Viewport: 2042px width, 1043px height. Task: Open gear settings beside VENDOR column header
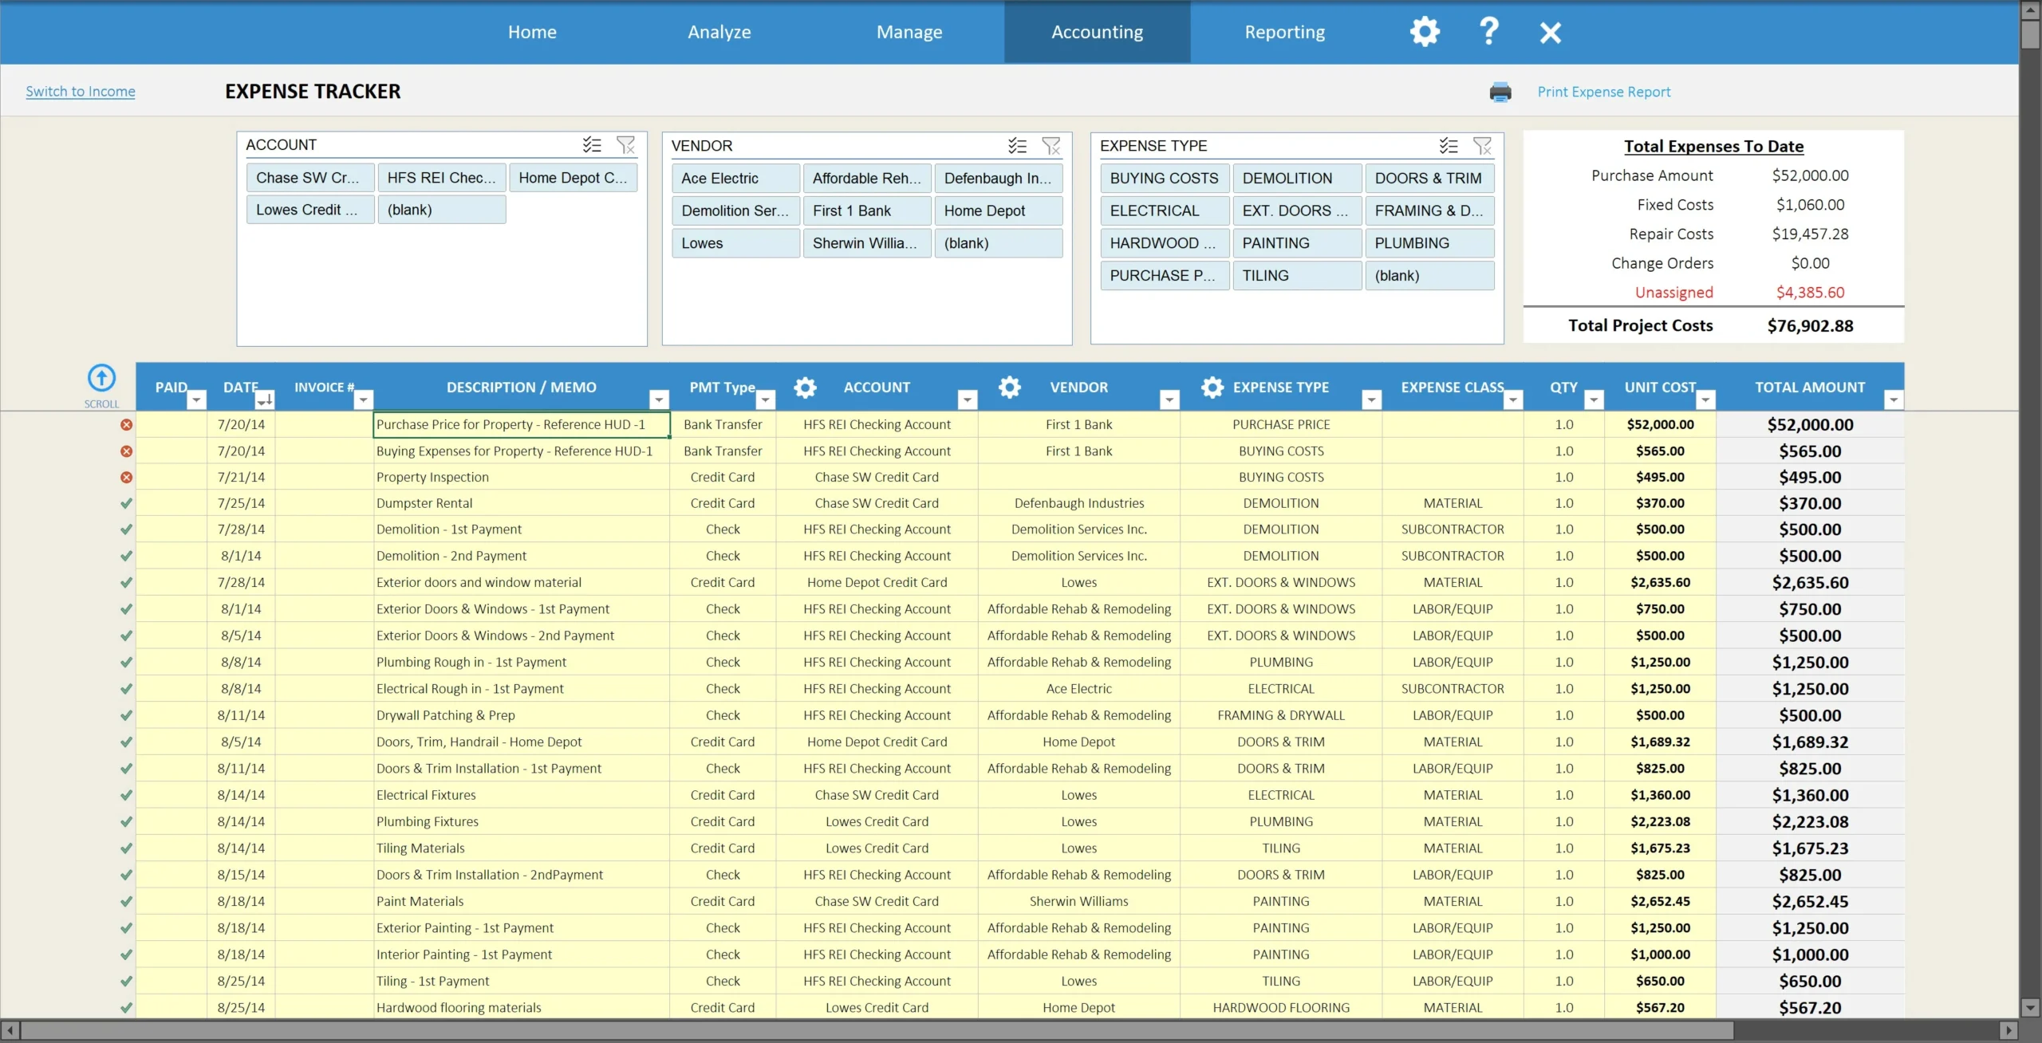pos(1010,388)
